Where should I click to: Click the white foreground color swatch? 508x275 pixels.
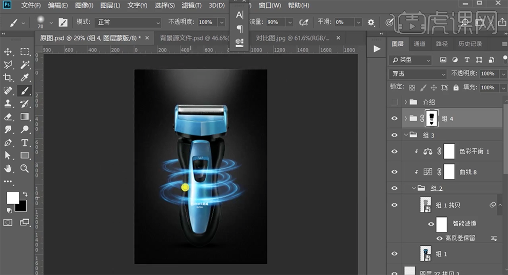12,198
